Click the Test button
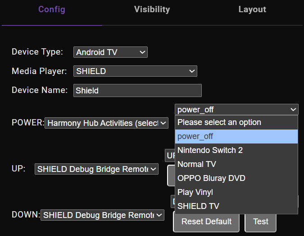Screen dimensions: 304x236 coord(260,222)
